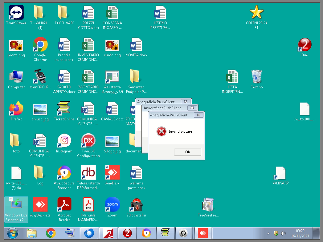Open the EXCEL VARI folder
The height and width of the screenshot is (242, 323).
[x=64, y=15]
